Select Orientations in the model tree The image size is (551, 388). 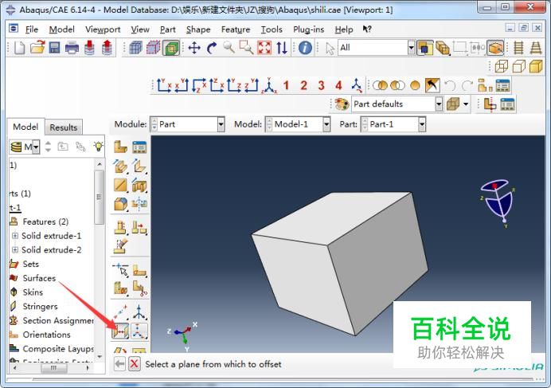point(46,335)
